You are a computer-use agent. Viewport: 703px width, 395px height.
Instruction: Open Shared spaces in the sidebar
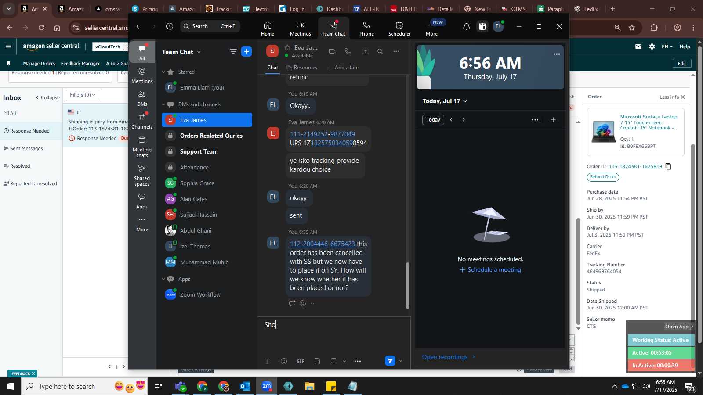(x=142, y=175)
